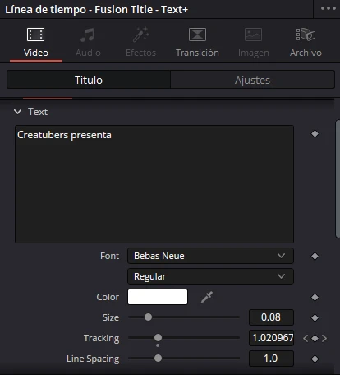The width and height of the screenshot is (340, 375).
Task: Click the Size slider handle
Action: point(148,317)
